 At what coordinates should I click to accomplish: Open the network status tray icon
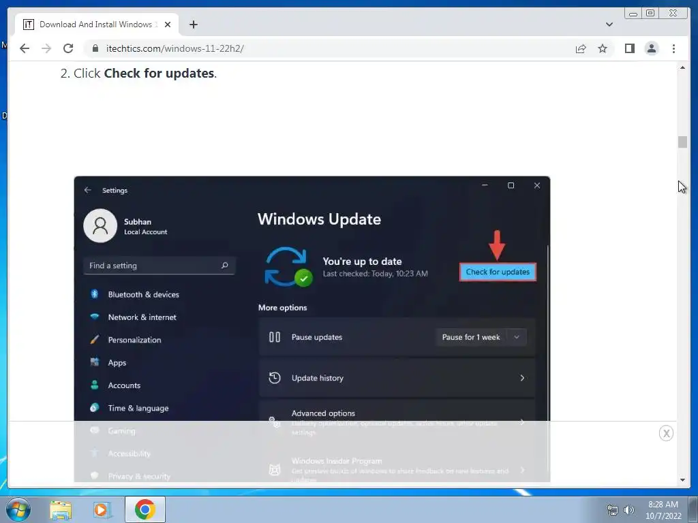[613, 510]
